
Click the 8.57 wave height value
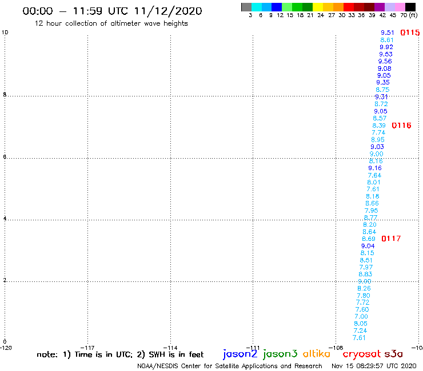coord(380,118)
